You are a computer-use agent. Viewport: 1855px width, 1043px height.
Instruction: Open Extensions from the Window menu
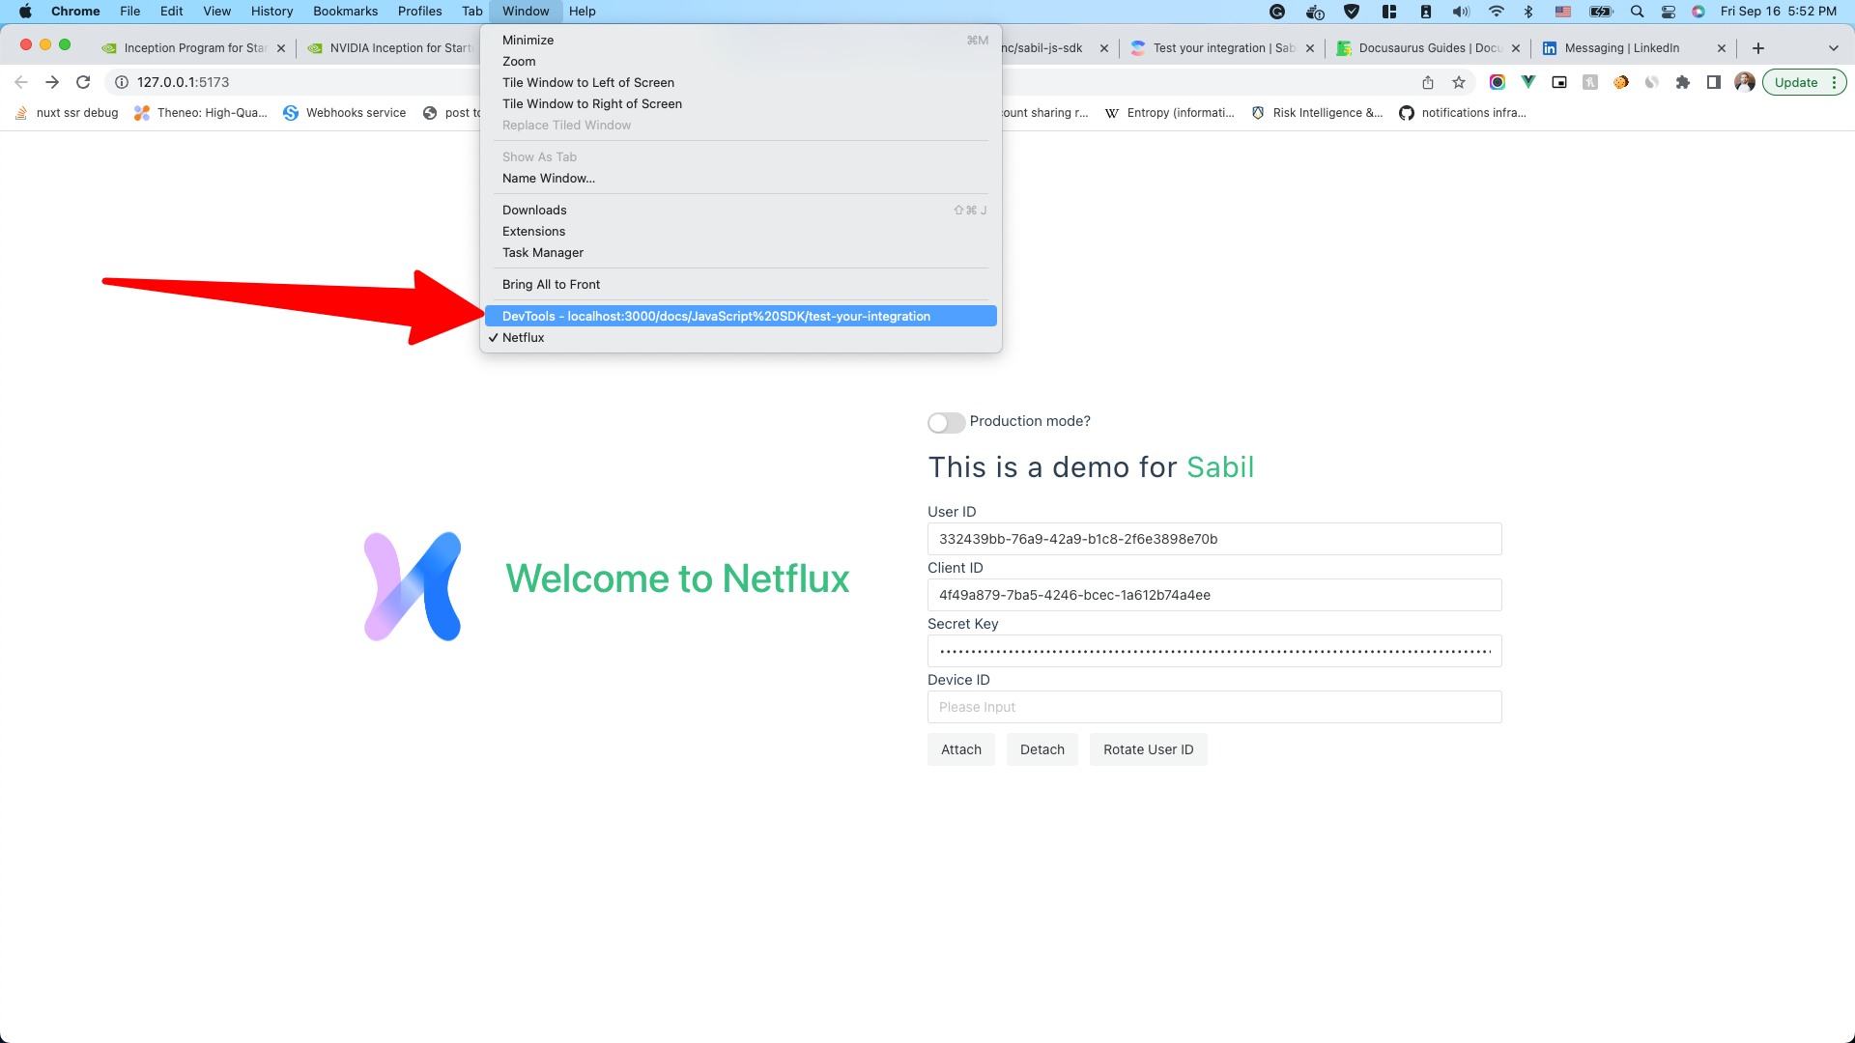point(740,231)
